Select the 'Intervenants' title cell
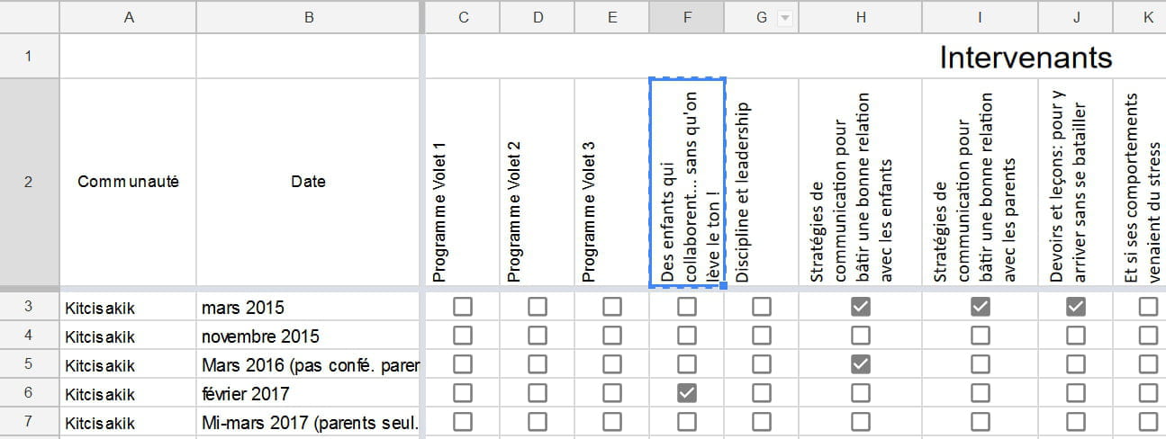Image resolution: width=1166 pixels, height=439 pixels. (1026, 57)
